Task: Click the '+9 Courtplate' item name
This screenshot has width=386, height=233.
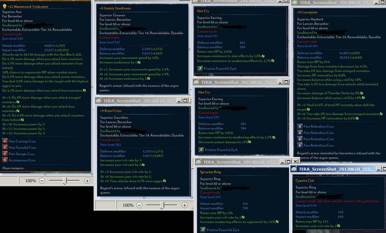Action: (x=307, y=12)
